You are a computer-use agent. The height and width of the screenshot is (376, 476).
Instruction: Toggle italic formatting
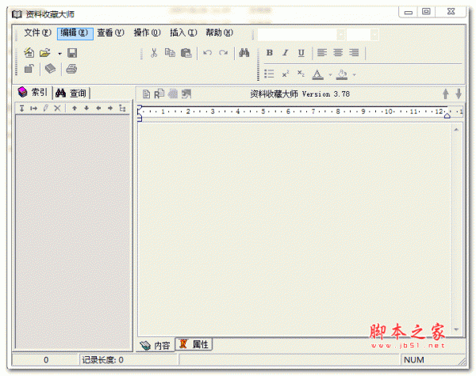point(285,53)
